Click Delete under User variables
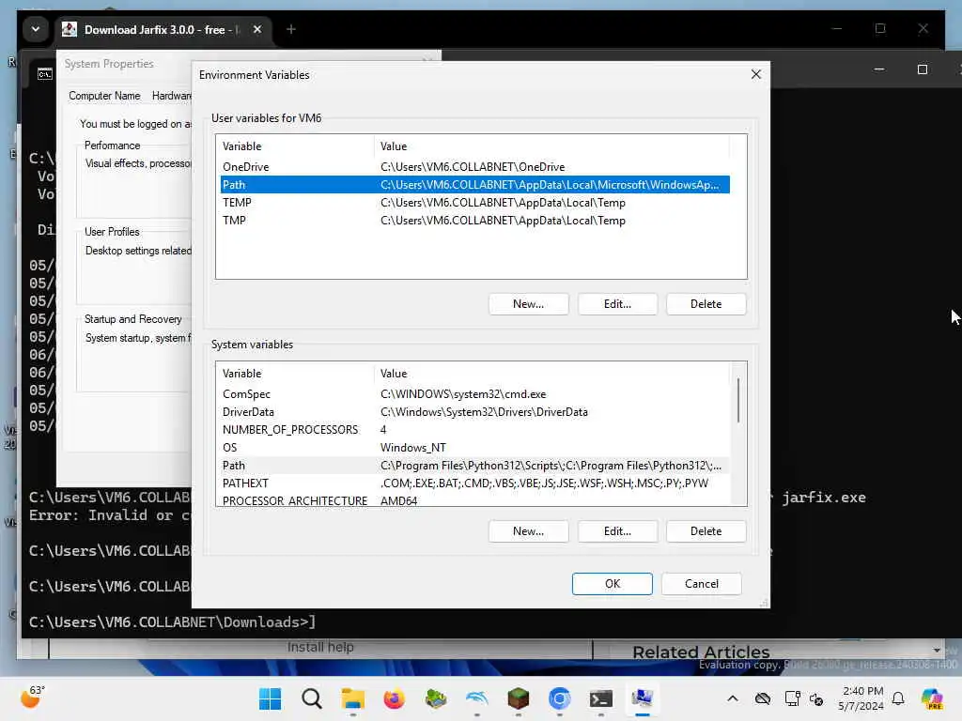This screenshot has height=721, width=962. coord(706,304)
